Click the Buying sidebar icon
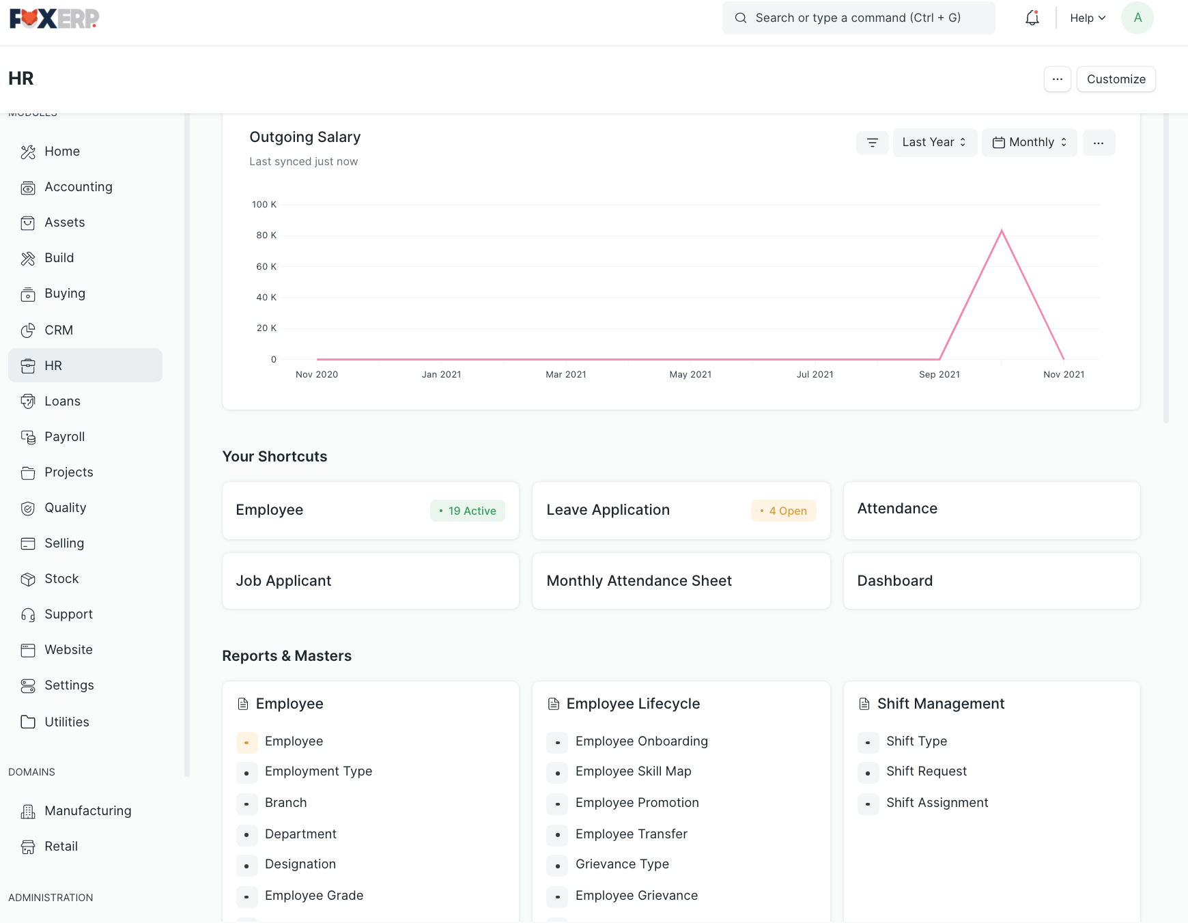This screenshot has width=1188, height=923. (28, 294)
